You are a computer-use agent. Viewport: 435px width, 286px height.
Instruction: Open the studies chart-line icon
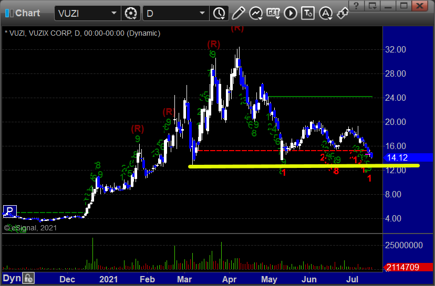tap(255, 13)
